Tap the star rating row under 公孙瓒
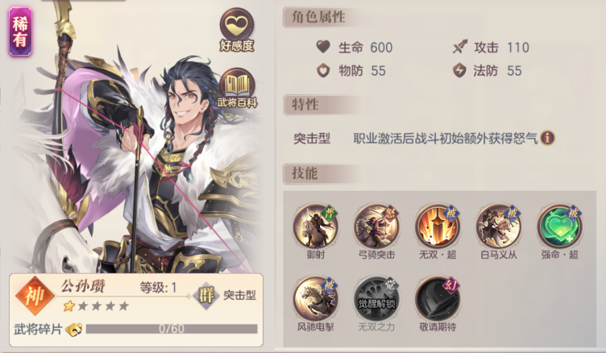Image resolution: width=606 pixels, height=353 pixels. pyautogui.click(x=96, y=306)
